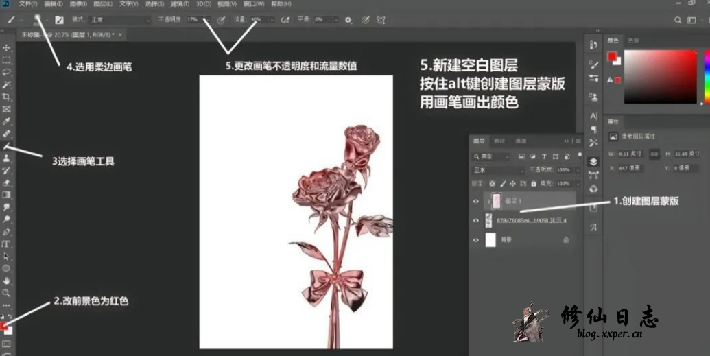Hide the 图层 1 layer
This screenshot has width=710, height=356.
[476, 201]
